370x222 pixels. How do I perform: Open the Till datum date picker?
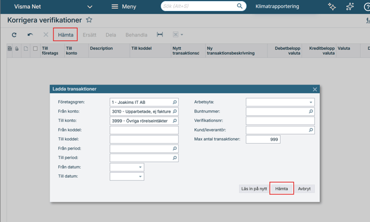(x=140, y=177)
